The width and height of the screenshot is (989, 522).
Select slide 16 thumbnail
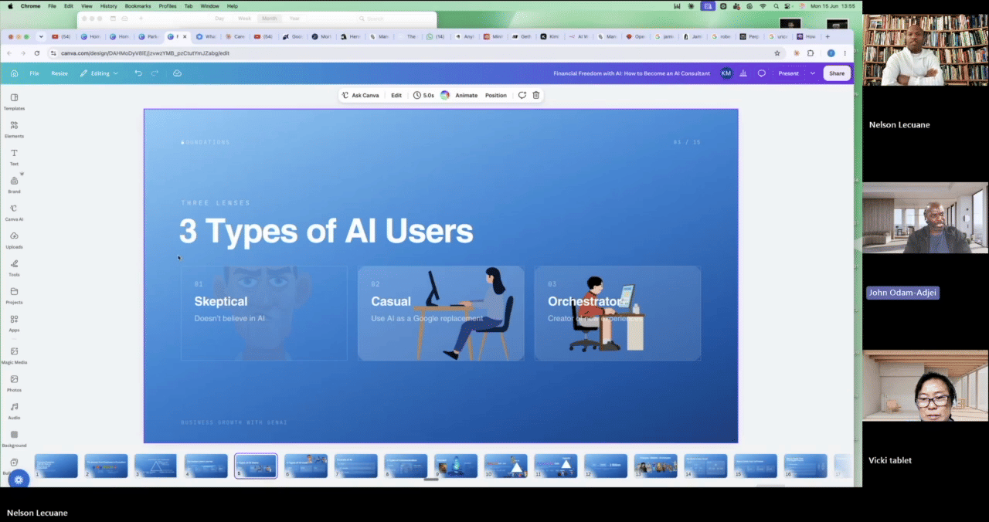coord(806,466)
